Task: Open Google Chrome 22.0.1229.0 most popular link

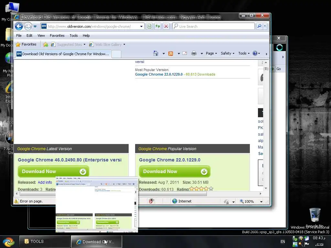Action: click(159, 75)
